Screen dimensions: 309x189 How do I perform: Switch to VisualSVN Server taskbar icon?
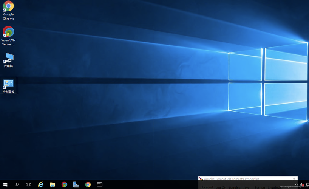click(x=64, y=184)
